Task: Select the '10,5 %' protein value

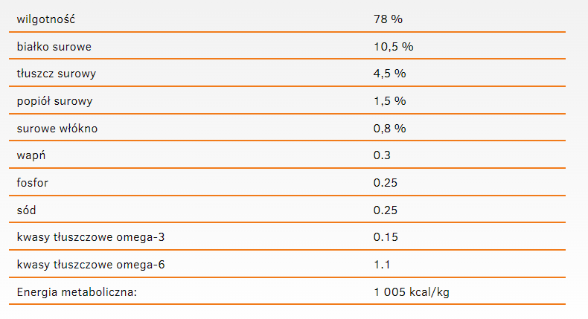Action: click(393, 46)
